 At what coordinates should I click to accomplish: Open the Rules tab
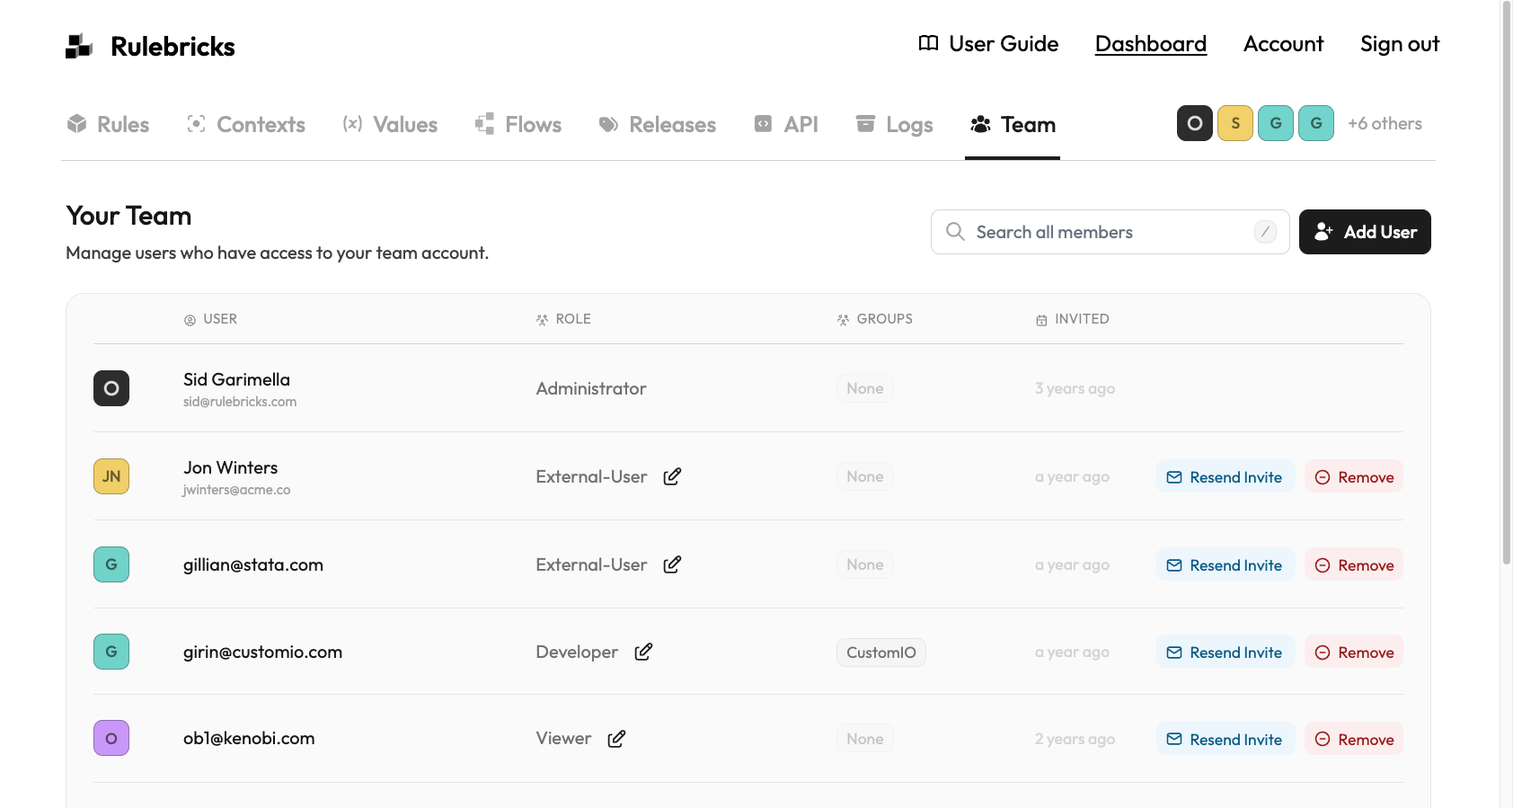(109, 124)
